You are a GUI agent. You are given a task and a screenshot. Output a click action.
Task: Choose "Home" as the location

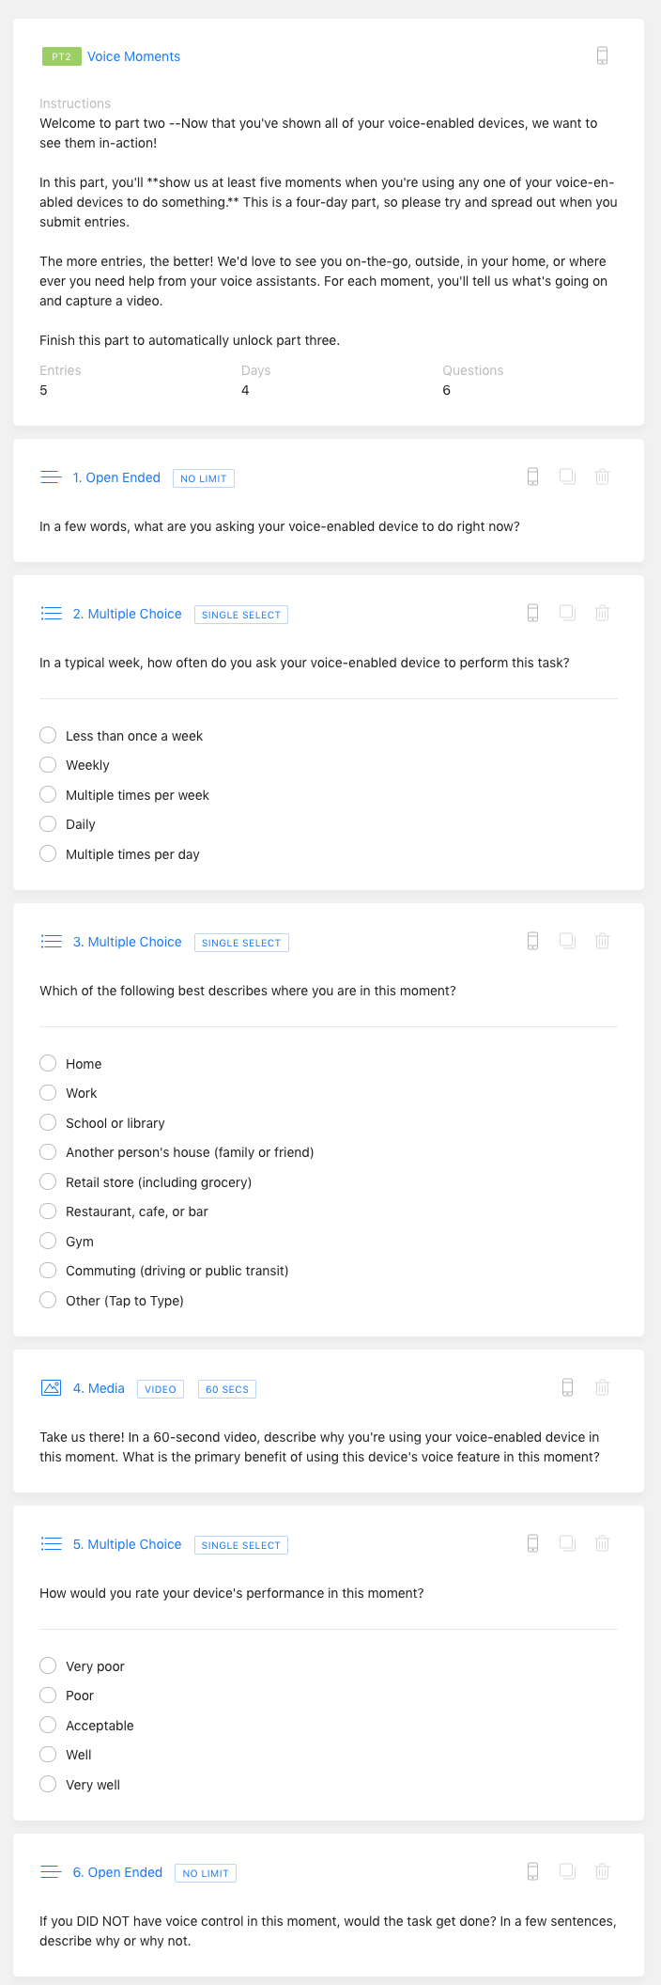coord(49,1063)
